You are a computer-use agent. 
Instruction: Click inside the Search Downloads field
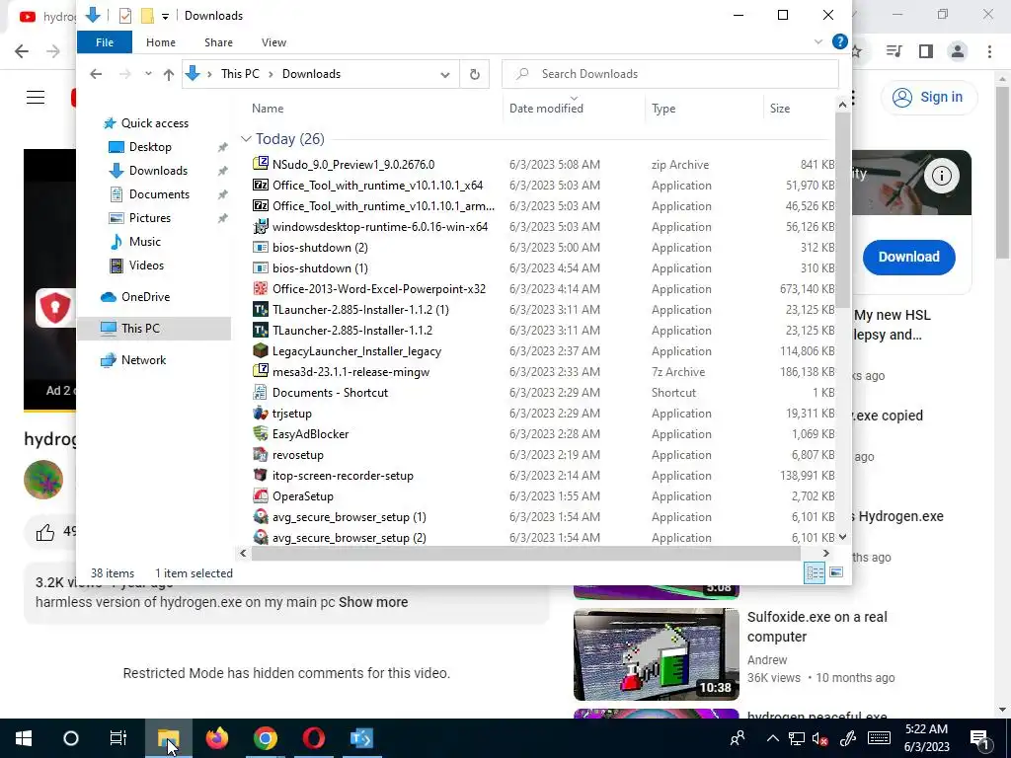pos(670,74)
